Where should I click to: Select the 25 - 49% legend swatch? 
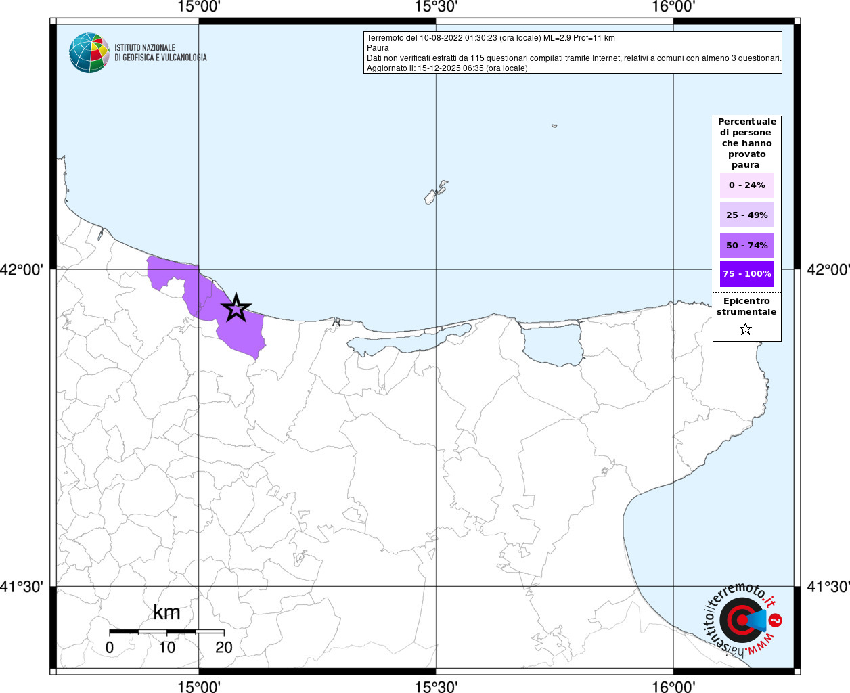pyautogui.click(x=747, y=215)
